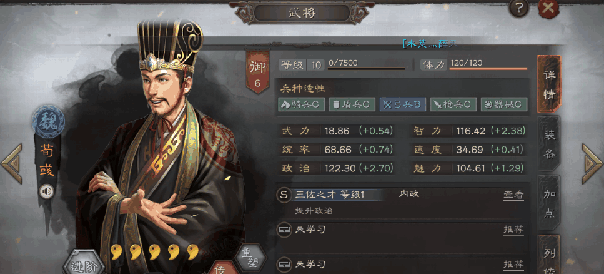
Task: Select the 器械C siege aptitude icon
Action: tap(504, 104)
